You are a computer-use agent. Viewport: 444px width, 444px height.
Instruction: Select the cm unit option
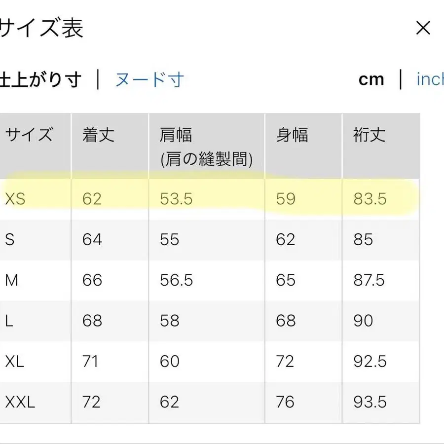click(x=371, y=79)
